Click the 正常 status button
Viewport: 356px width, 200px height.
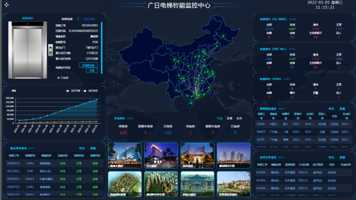point(92,70)
